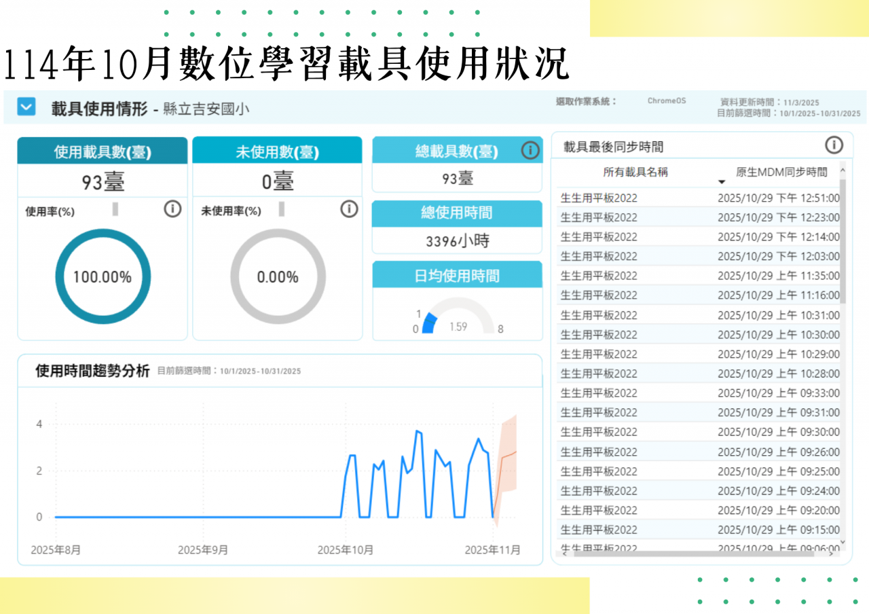869x614 pixels.
Task: Select row with 下午 12:14:00 sync time
Action: point(698,237)
